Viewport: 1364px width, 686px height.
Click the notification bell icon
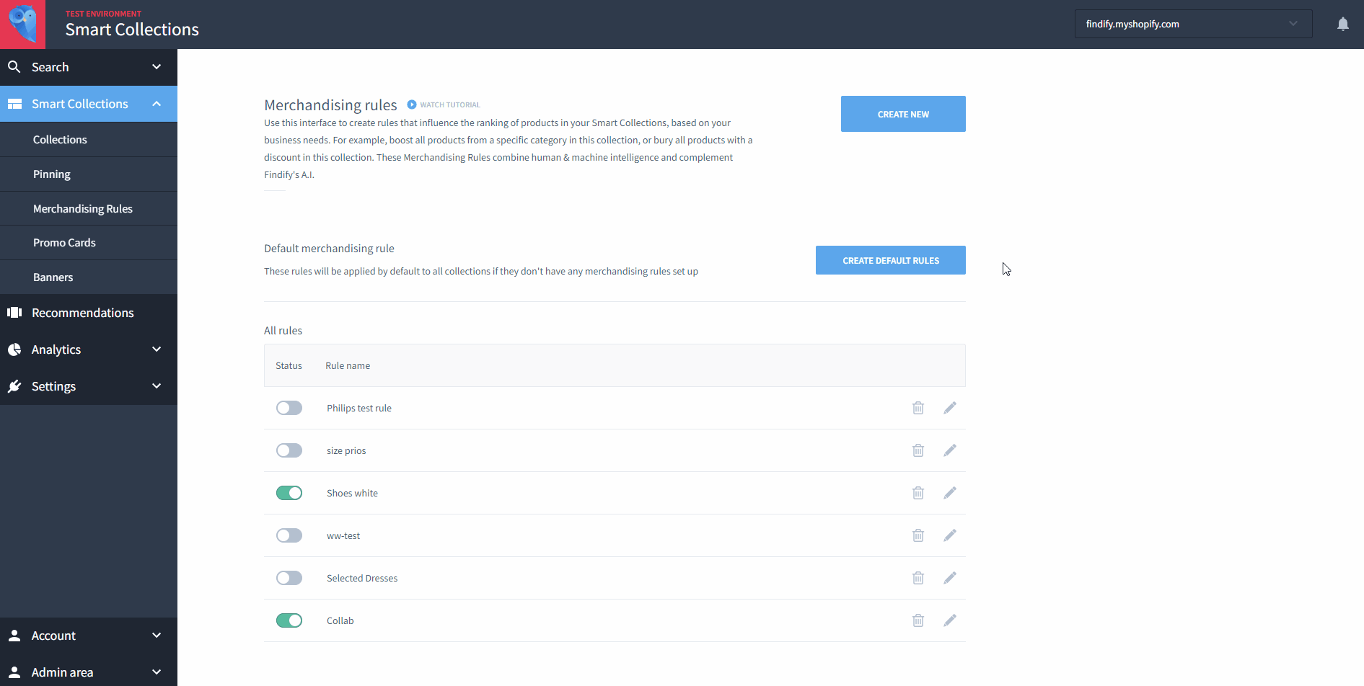[1342, 24]
